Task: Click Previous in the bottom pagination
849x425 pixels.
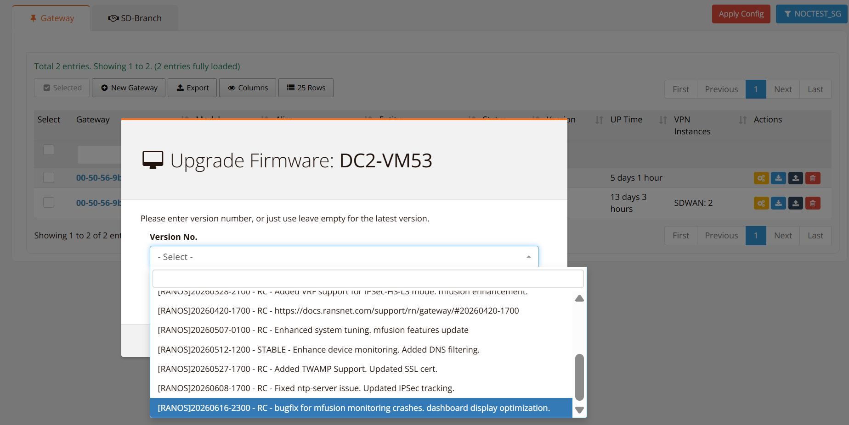Action: 721,236
